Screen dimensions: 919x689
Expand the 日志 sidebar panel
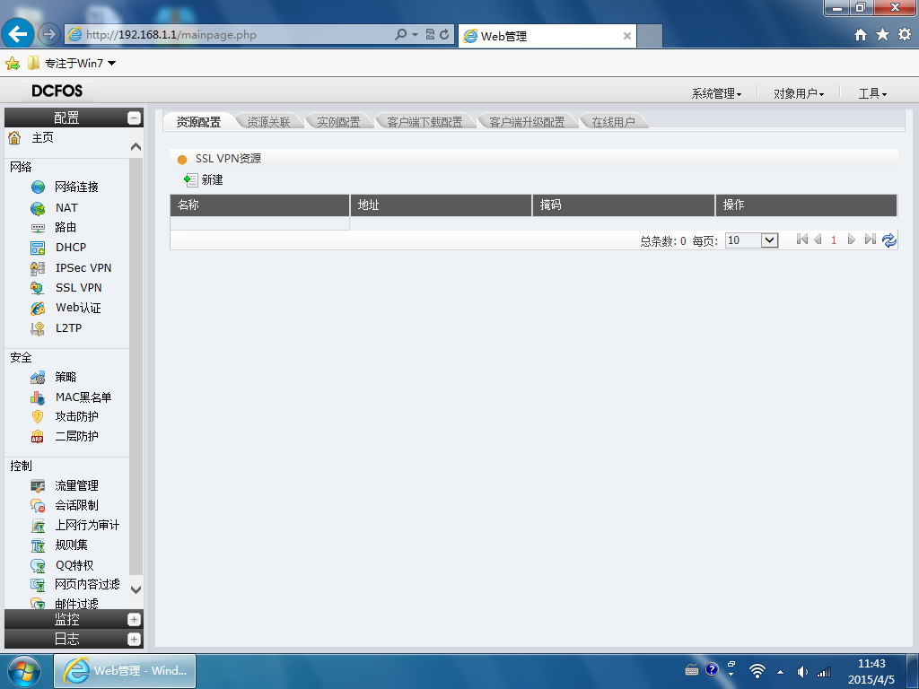coord(135,639)
